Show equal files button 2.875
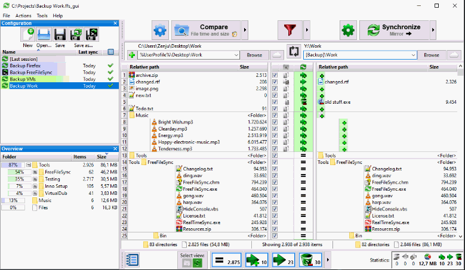The width and height of the screenshot is (465, 270). tap(227, 260)
